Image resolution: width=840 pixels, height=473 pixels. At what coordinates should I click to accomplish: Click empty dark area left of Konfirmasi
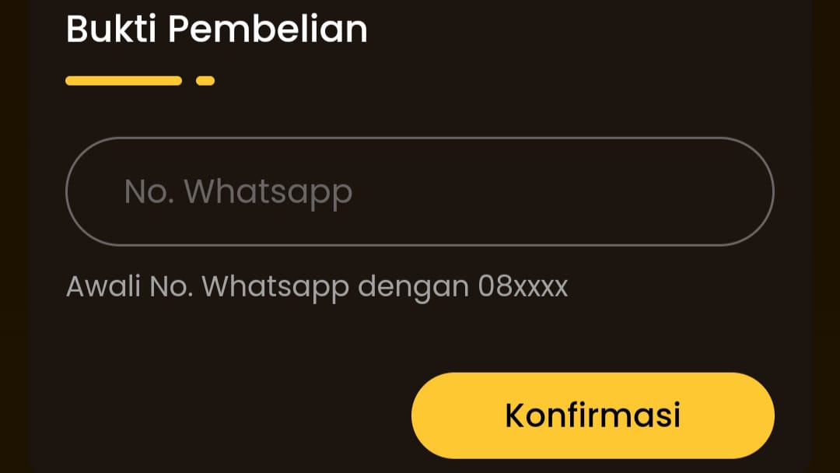[x=236, y=415]
